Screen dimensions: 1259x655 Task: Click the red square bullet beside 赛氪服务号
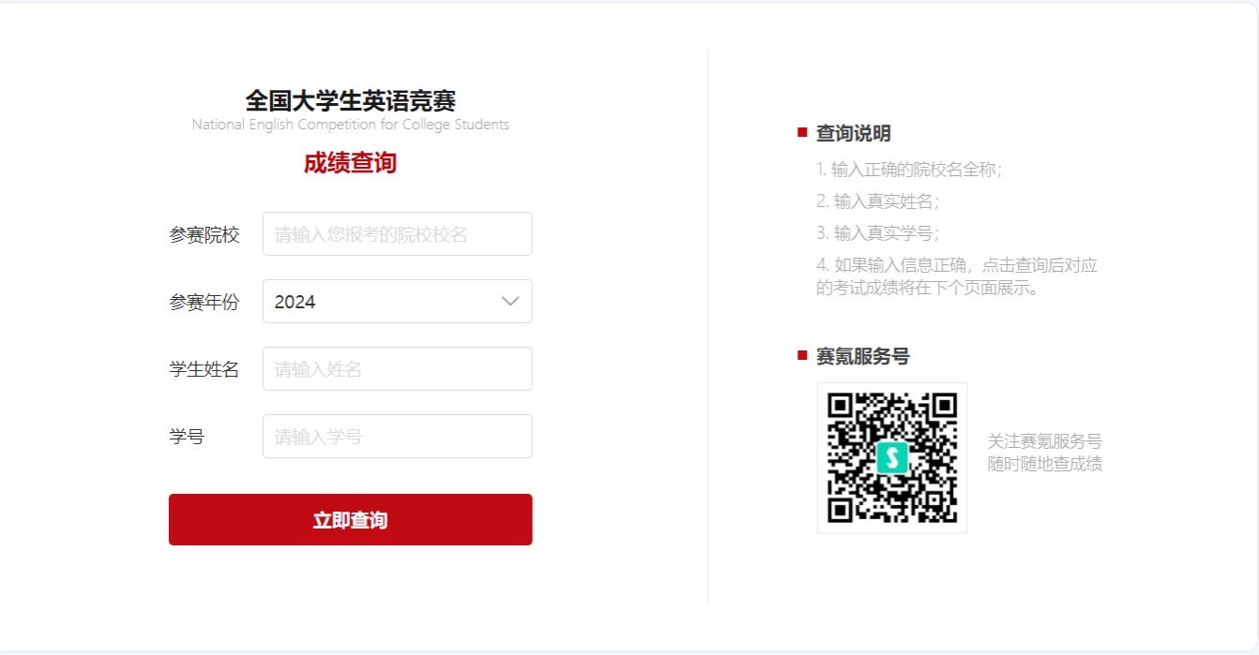coord(802,355)
